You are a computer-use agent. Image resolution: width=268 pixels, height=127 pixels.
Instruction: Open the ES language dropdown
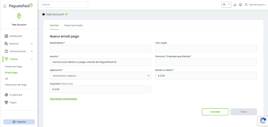[226, 5]
